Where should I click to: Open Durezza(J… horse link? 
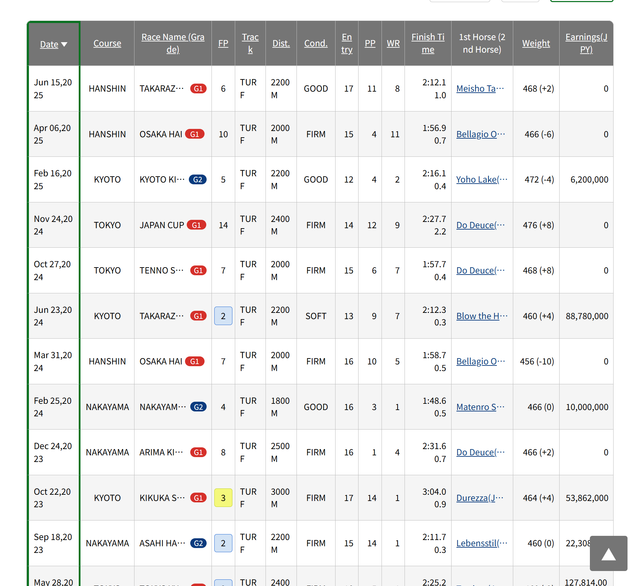tap(480, 498)
